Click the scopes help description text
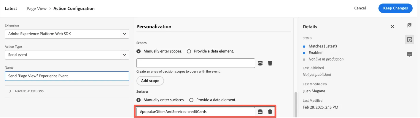 [178, 71]
